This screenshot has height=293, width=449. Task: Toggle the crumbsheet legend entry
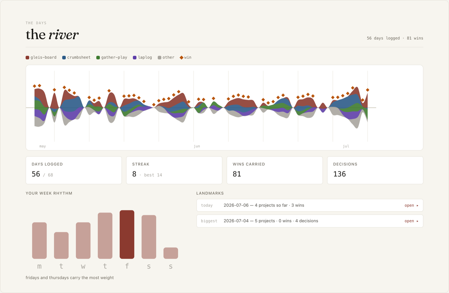pos(76,57)
